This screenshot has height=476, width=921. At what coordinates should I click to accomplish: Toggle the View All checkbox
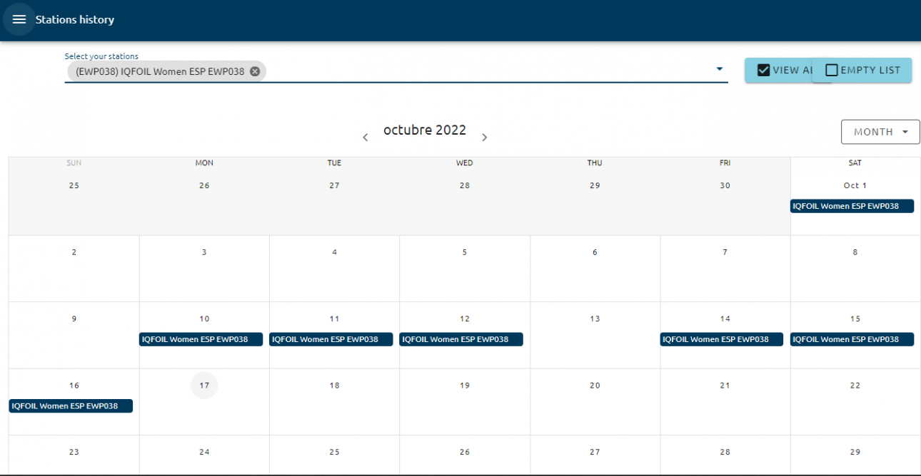763,70
